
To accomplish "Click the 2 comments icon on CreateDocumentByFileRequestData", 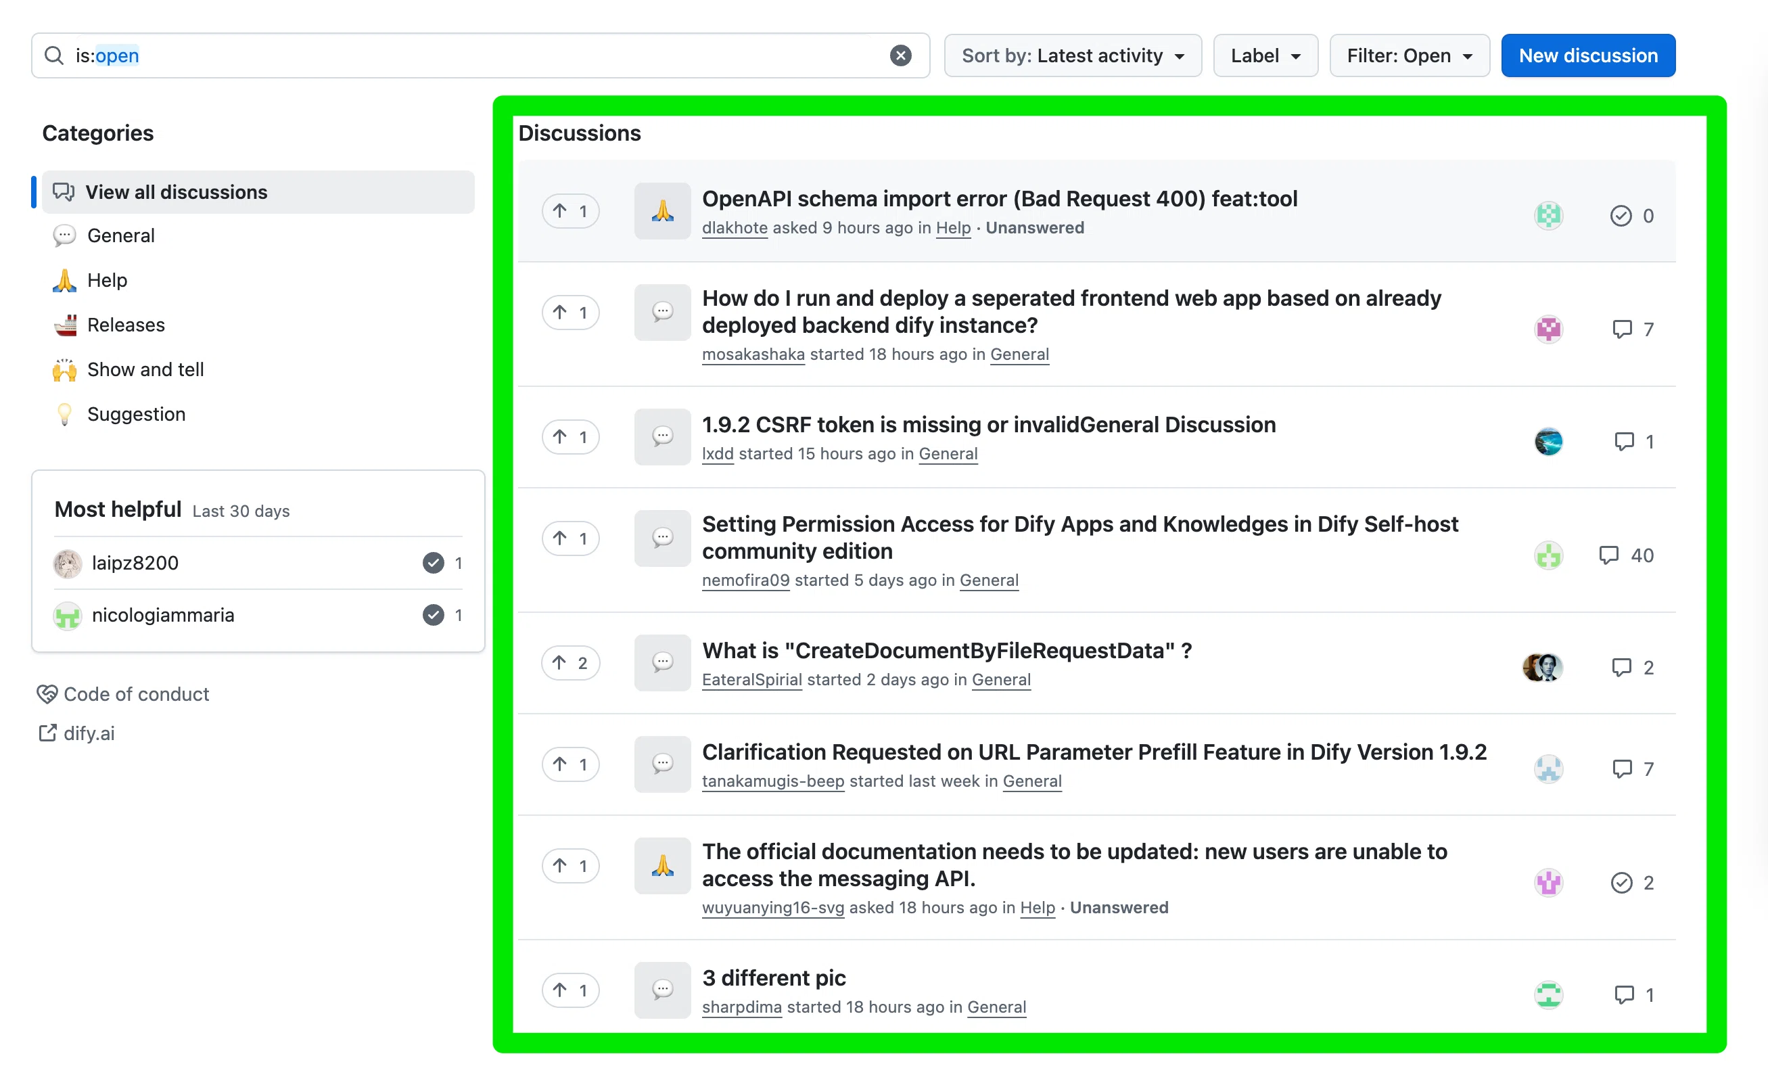I will point(1632,668).
